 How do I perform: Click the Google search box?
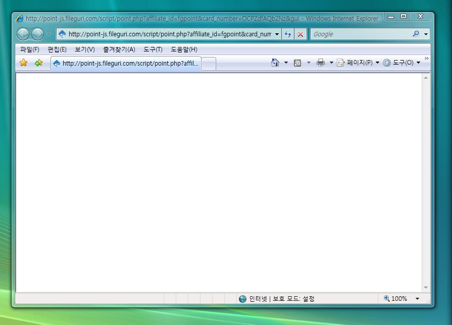(x=361, y=34)
